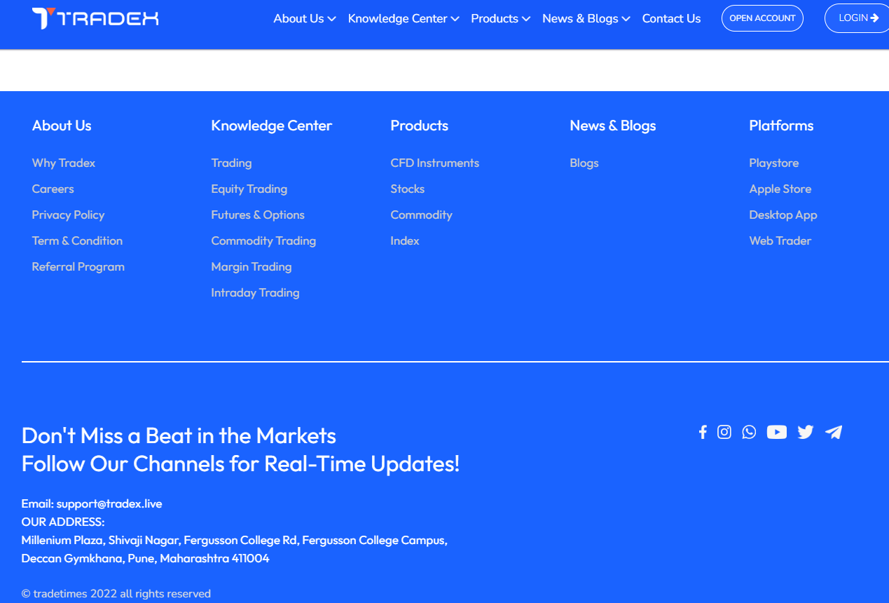Viewport: 889px width, 603px height.
Task: Expand the About Us header menu
Action: pos(305,19)
